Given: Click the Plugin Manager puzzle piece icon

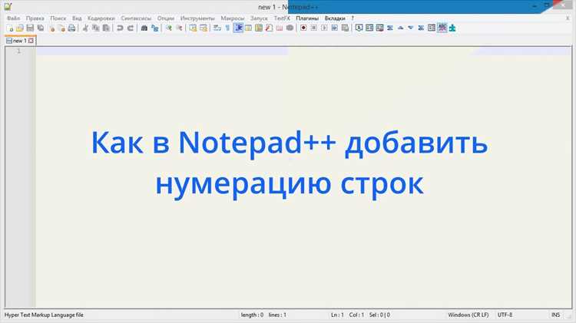Looking at the screenshot, I should pos(452,28).
